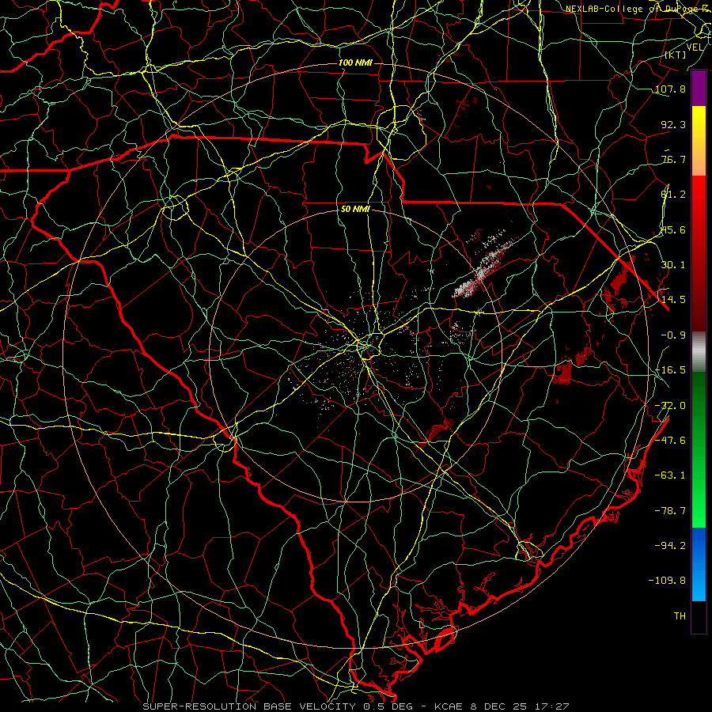Select the 76.7 legend value
Image resolution: width=712 pixels, height=712 pixels.
[673, 159]
